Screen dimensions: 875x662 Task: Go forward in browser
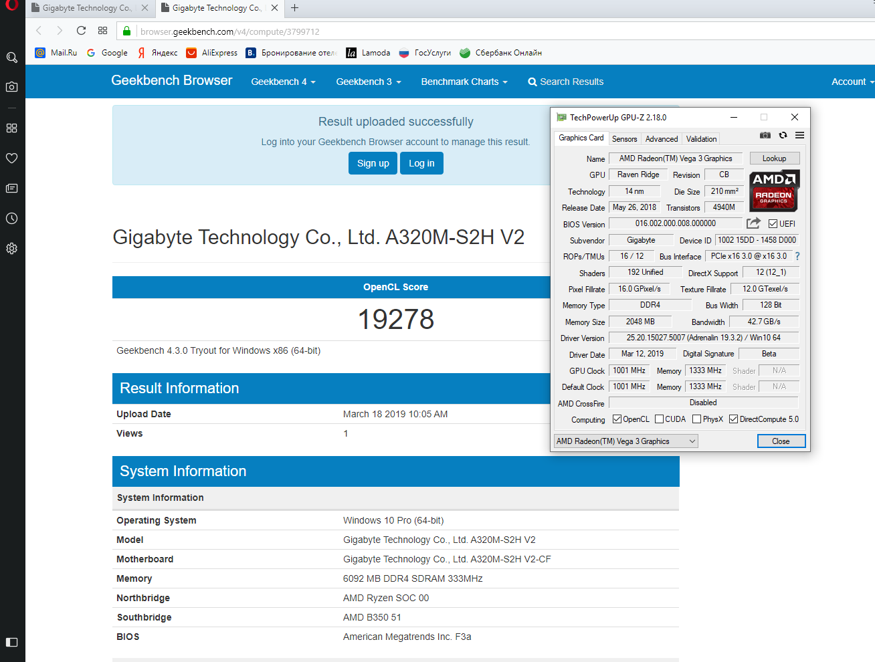click(x=60, y=31)
